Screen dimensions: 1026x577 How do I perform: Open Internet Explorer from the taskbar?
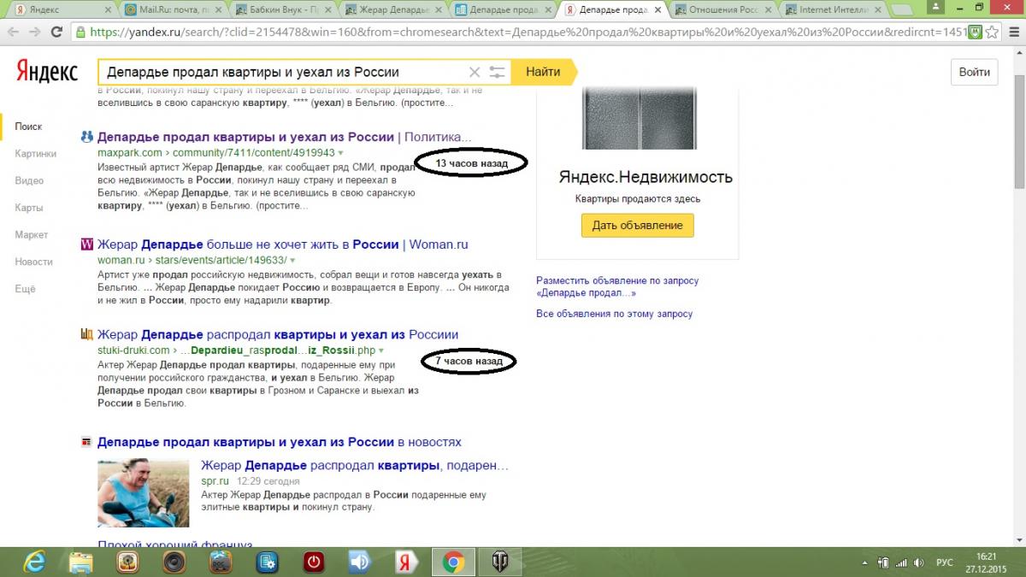coord(34,562)
